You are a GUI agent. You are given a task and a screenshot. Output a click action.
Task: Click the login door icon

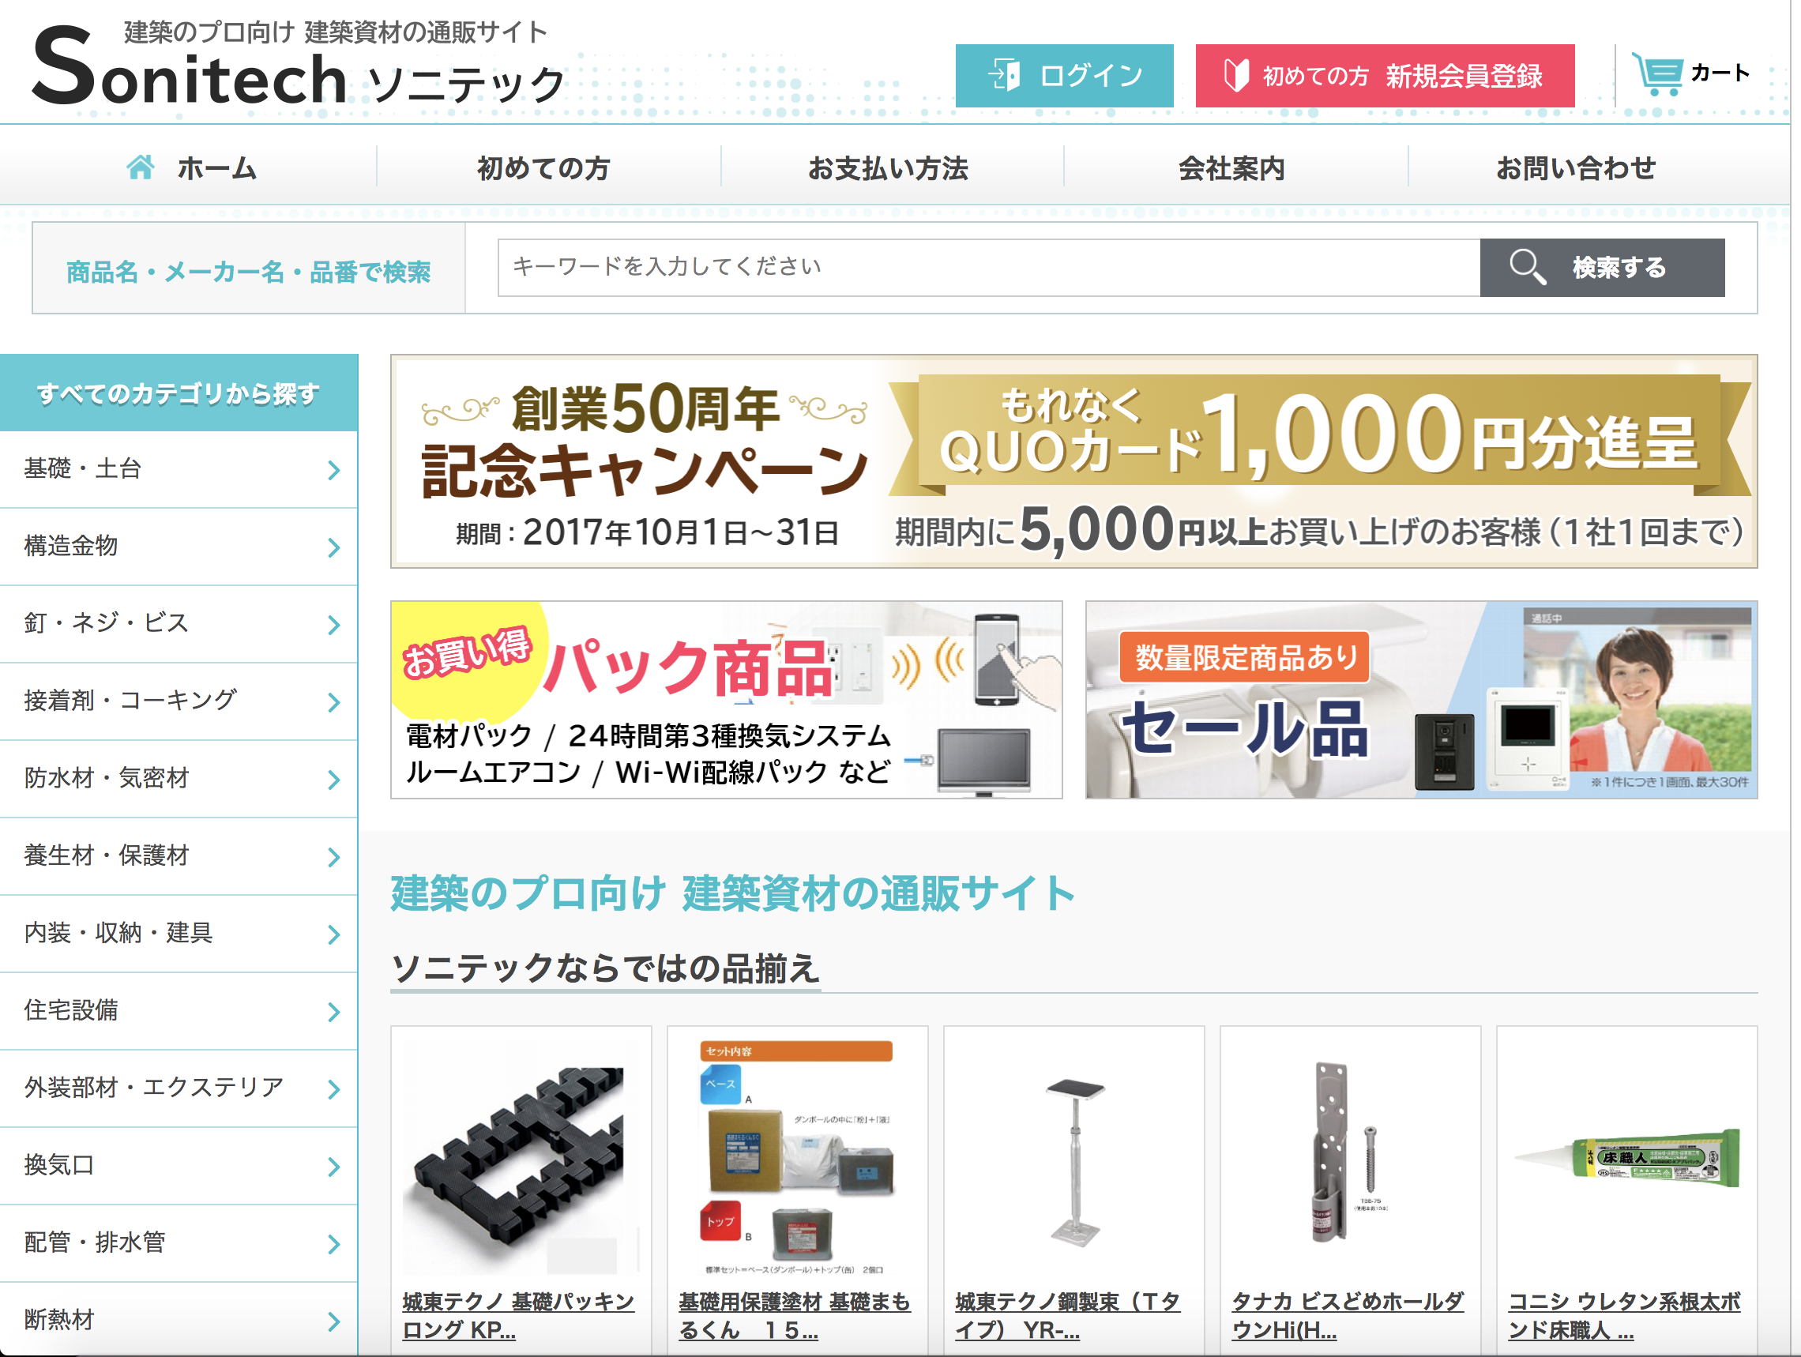1004,76
